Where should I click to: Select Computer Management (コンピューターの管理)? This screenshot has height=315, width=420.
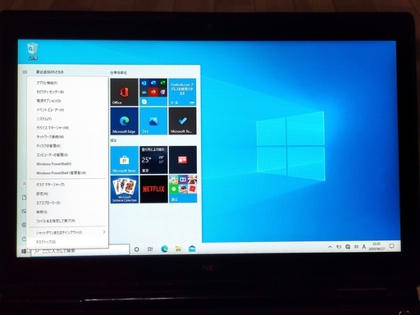(67, 155)
